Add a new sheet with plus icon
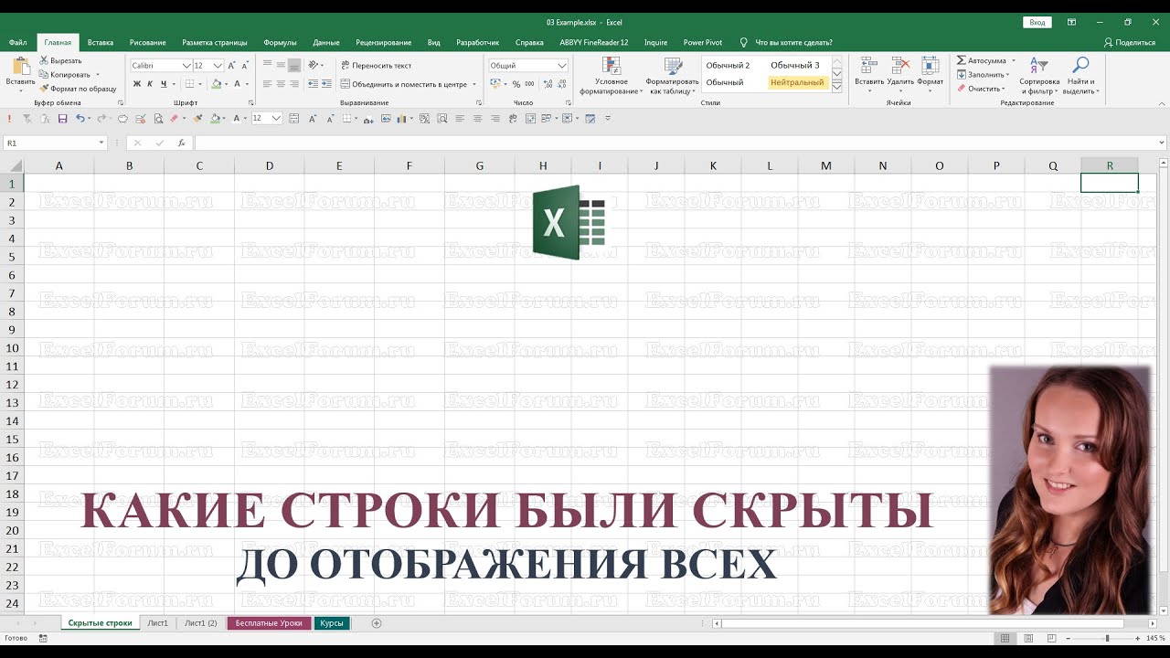1170x658 pixels. click(x=377, y=623)
